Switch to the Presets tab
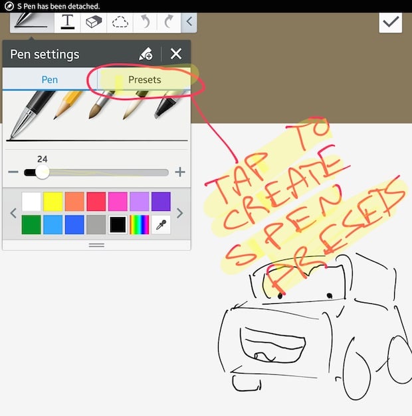The height and width of the screenshot is (416, 412). click(144, 80)
